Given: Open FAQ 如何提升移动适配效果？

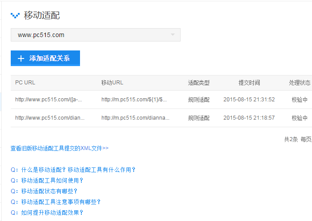Looking at the screenshot, I should pos(47,213).
